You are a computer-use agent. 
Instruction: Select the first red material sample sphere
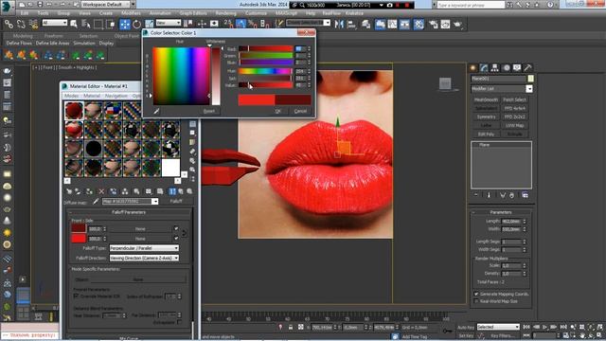[x=74, y=110]
